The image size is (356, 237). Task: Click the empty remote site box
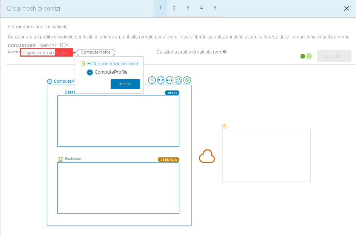(x=266, y=155)
